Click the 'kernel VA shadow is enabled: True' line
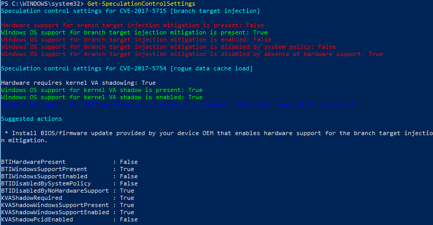This screenshot has height=225, width=433. click(102, 97)
